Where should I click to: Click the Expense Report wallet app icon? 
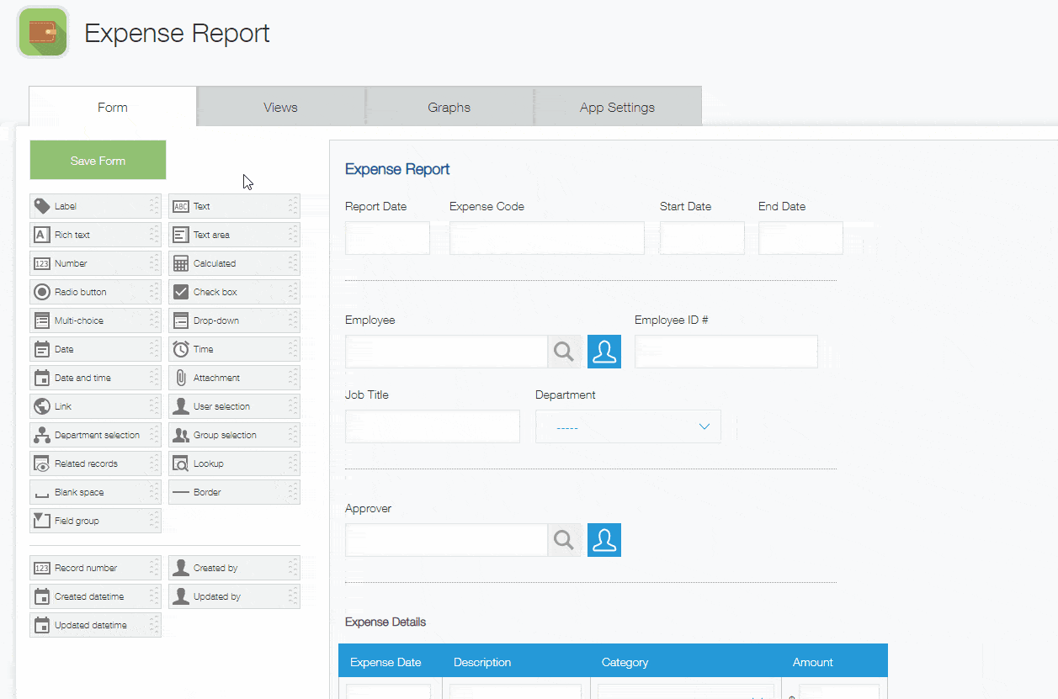click(x=43, y=33)
